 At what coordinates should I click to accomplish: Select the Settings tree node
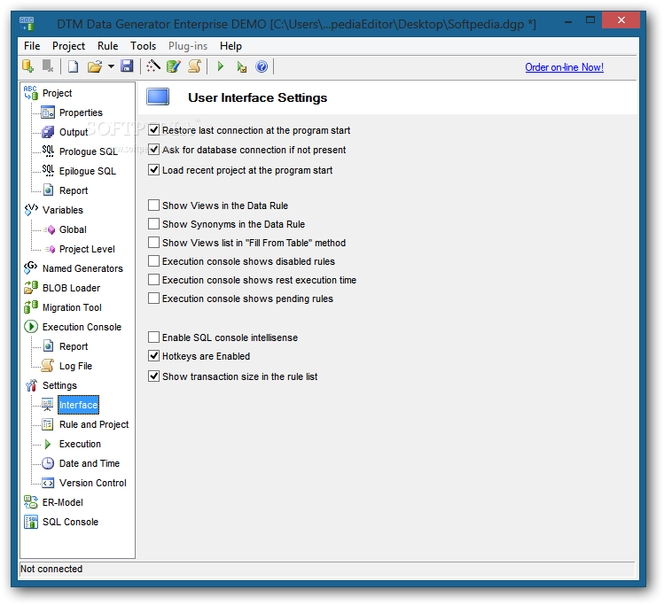[59, 385]
